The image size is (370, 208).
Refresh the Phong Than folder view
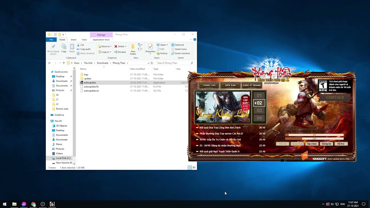click(x=152, y=63)
